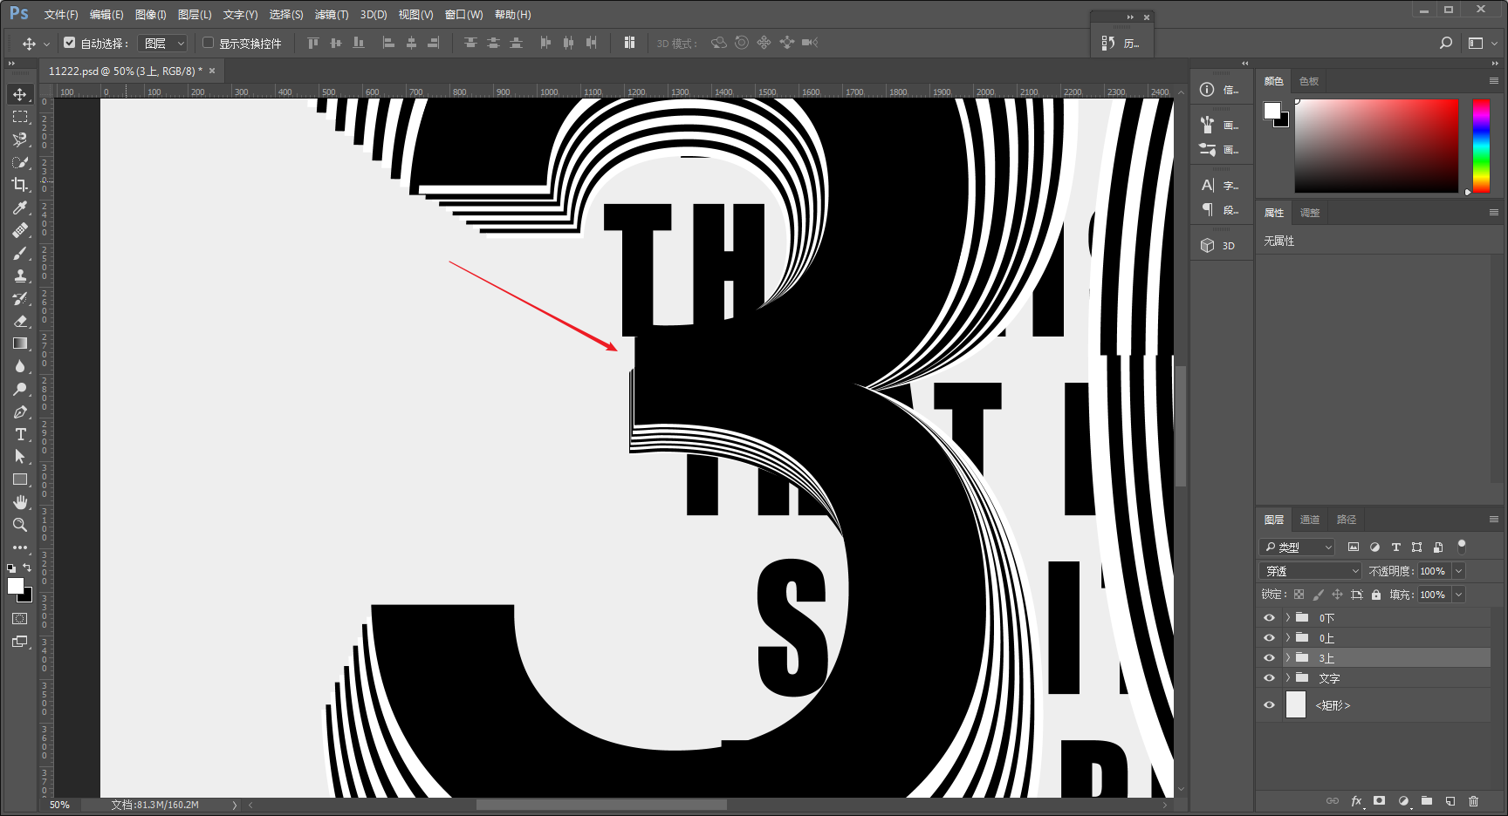Enable the 显示变换控件 checkbox
Screen dimensions: 1508x816
[209, 43]
